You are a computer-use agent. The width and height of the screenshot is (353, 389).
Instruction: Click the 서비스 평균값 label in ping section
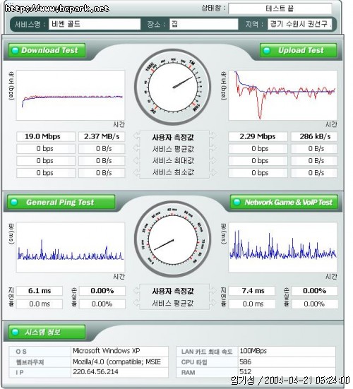[x=173, y=303]
